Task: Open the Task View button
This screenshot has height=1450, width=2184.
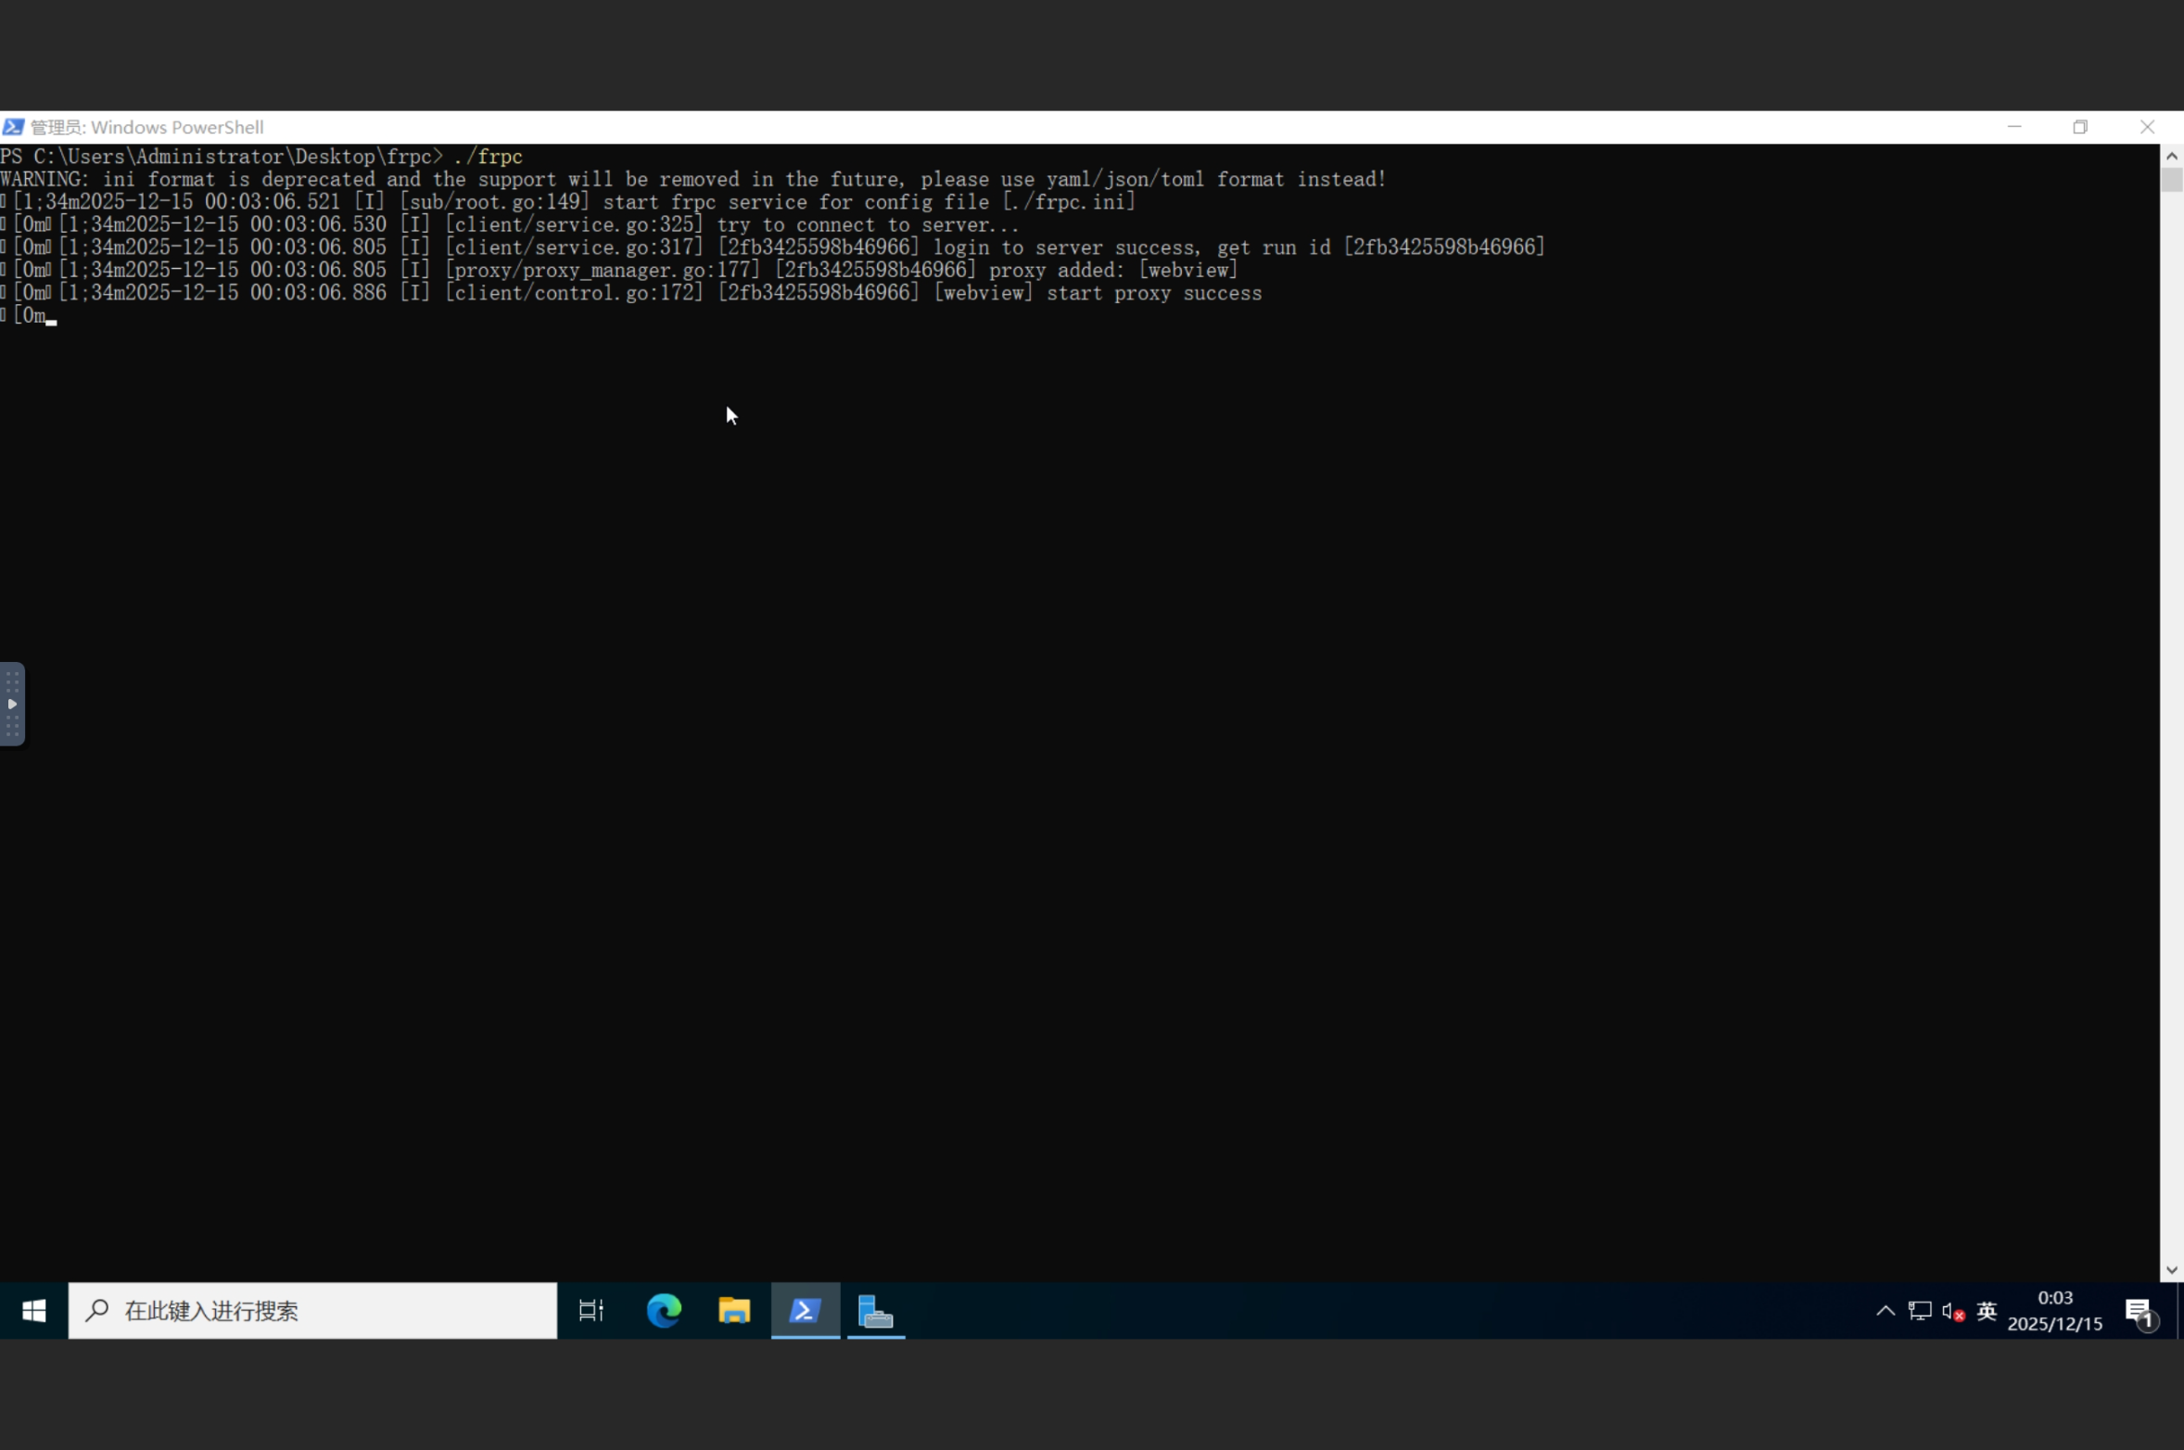Action: click(x=591, y=1310)
